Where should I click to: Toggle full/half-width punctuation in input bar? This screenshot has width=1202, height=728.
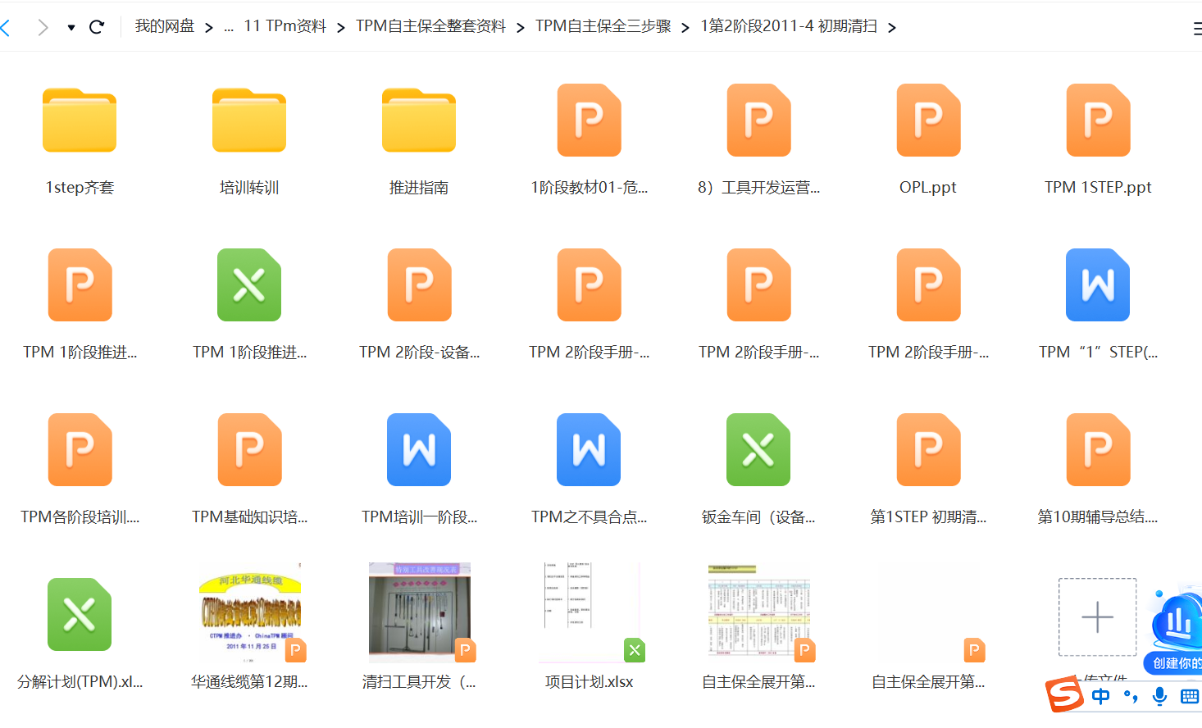[x=1131, y=695]
